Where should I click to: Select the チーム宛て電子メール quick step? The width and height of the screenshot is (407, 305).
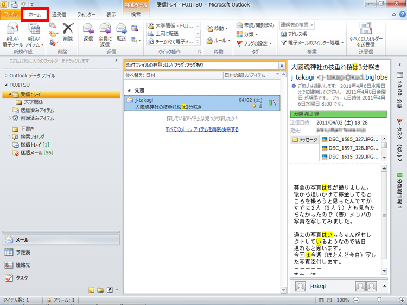pyautogui.click(x=170, y=42)
